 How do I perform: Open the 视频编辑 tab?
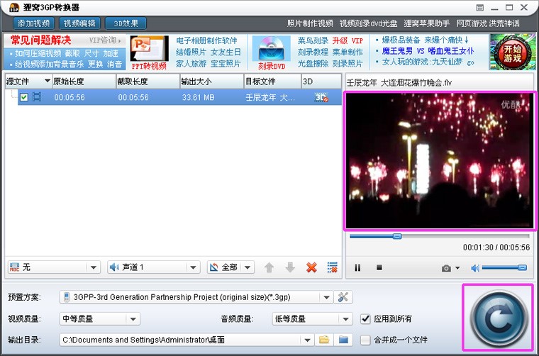78,23
